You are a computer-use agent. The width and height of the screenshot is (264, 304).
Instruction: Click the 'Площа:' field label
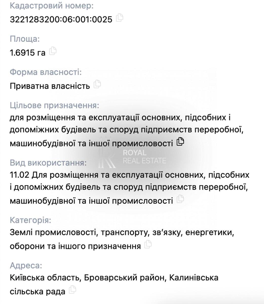point(25,39)
